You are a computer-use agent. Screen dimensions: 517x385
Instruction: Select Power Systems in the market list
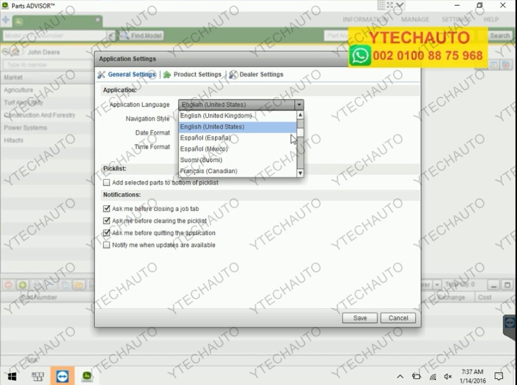[47, 128]
